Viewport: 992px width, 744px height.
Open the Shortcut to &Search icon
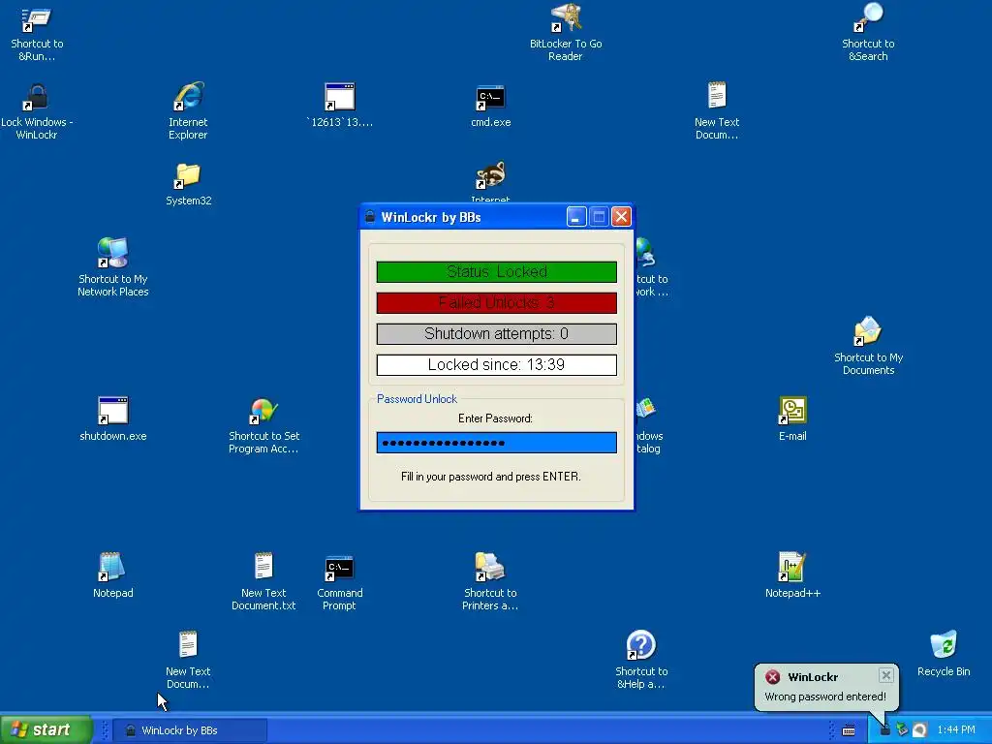[868, 33]
